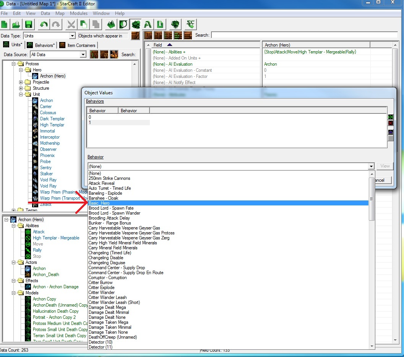This screenshot has height=357, width=404.
Task: Click the Cut scissors toolbar icon
Action: point(71,24)
